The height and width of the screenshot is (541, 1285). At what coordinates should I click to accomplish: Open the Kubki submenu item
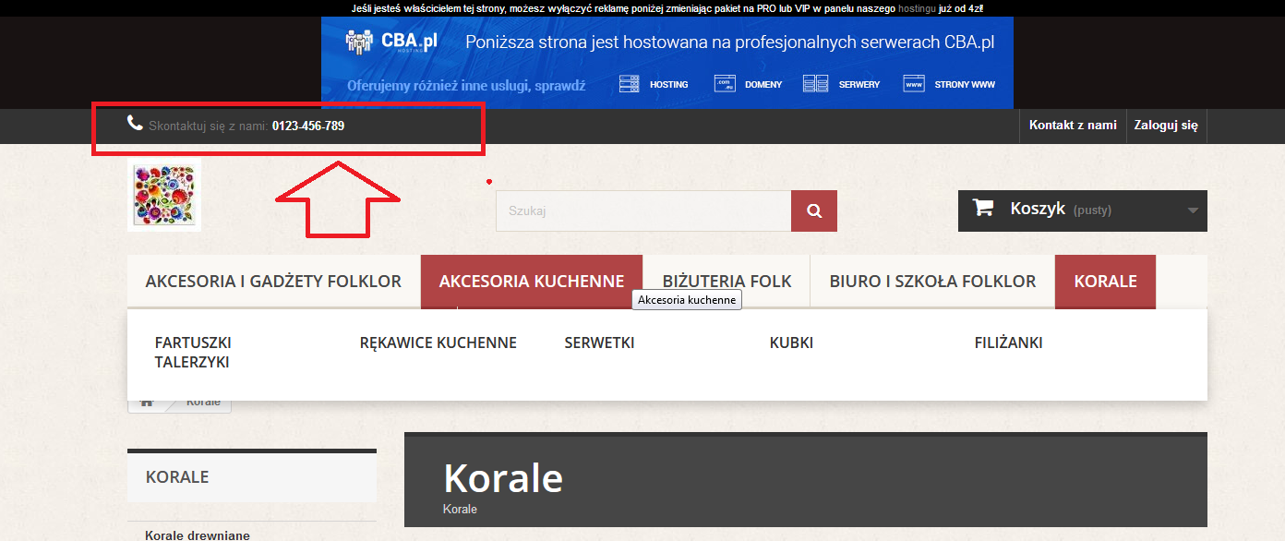pos(791,343)
